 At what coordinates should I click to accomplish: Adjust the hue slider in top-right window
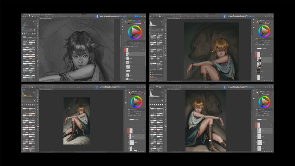pyautogui.click(x=264, y=21)
